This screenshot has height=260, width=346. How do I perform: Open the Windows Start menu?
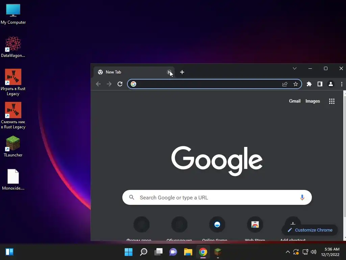(128, 252)
